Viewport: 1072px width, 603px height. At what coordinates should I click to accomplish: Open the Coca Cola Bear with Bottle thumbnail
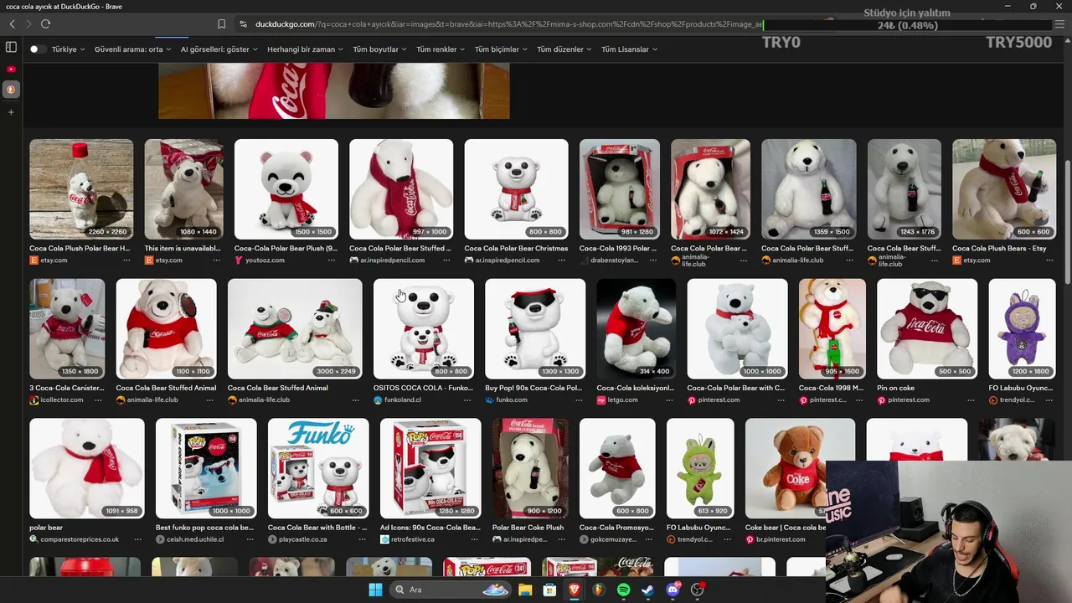318,469
